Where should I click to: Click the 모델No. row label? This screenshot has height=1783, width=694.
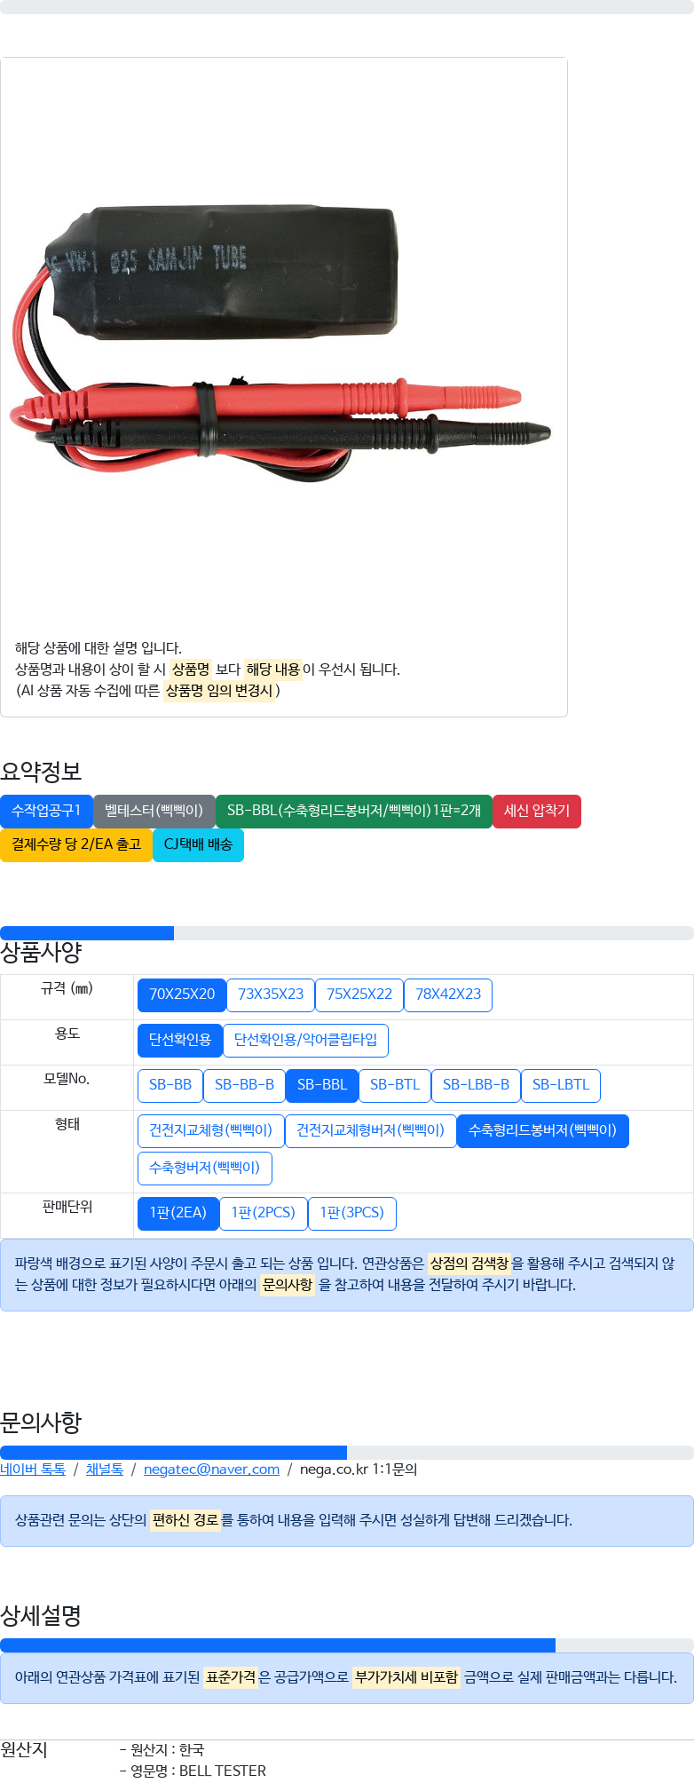[67, 1079]
